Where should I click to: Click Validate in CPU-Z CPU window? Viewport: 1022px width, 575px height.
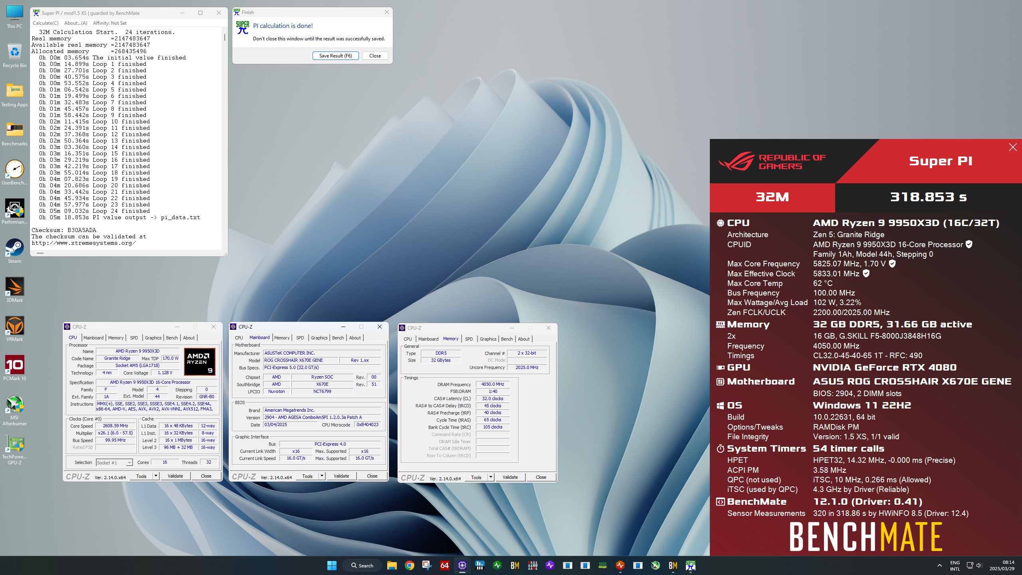175,476
